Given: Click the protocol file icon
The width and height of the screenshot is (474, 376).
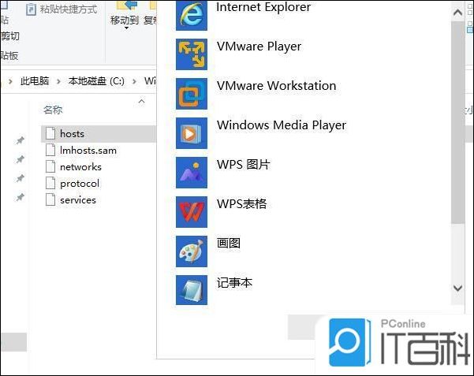Looking at the screenshot, I should [x=50, y=183].
